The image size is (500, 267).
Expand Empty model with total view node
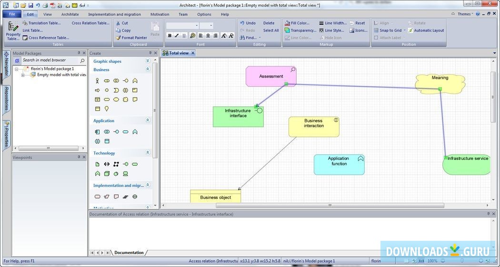(23, 75)
